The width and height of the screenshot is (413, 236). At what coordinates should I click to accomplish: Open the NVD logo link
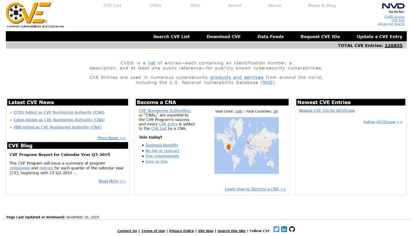tap(393, 6)
